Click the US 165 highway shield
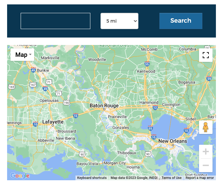 12,87
